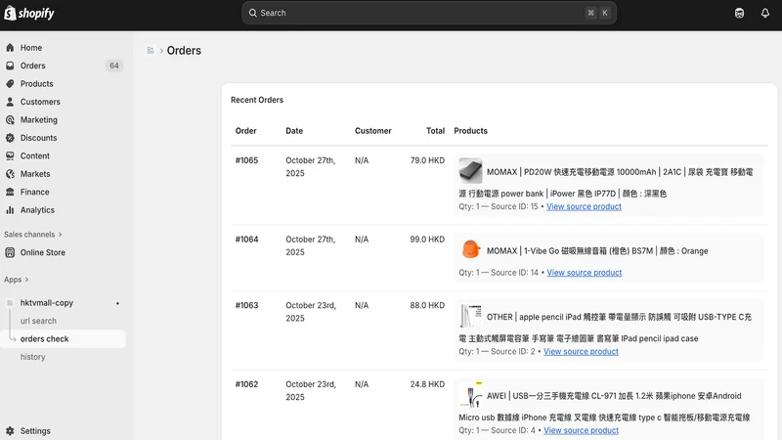Screen dimensions: 782x440
Task: Expand the Apps section
Action: click(x=17, y=280)
